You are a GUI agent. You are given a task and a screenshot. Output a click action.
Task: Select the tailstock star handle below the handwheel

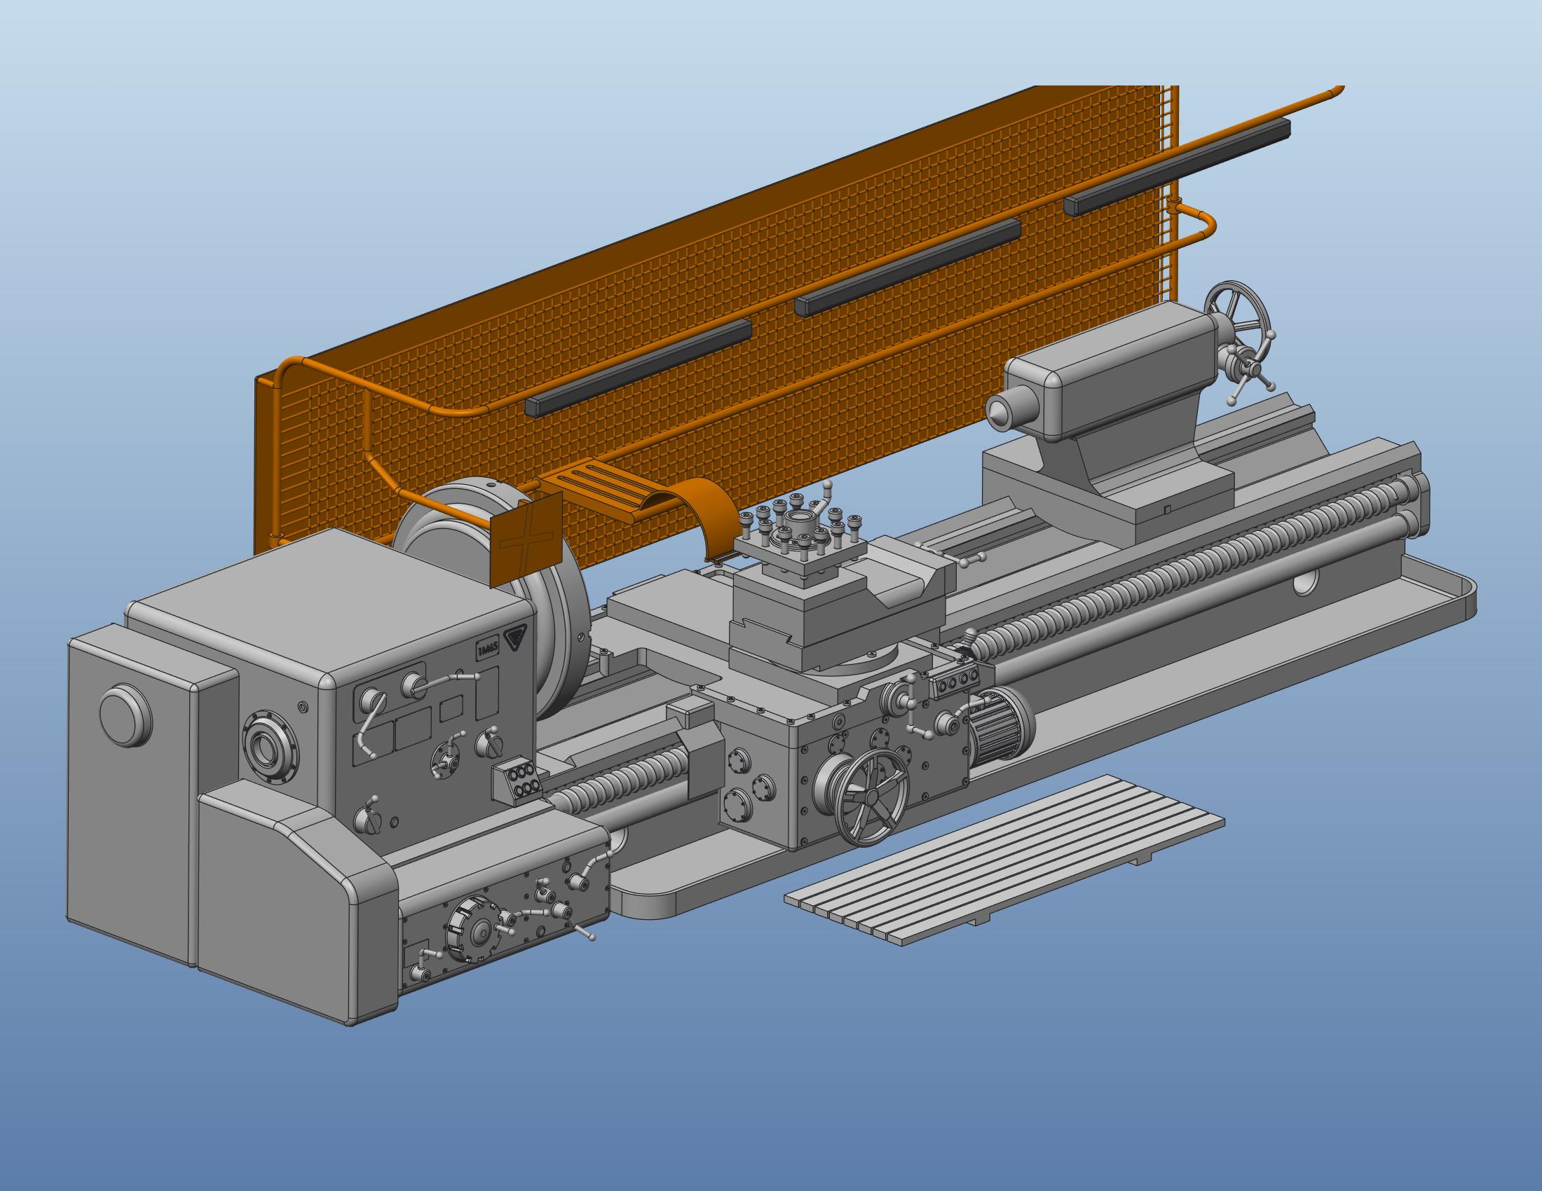(1250, 369)
